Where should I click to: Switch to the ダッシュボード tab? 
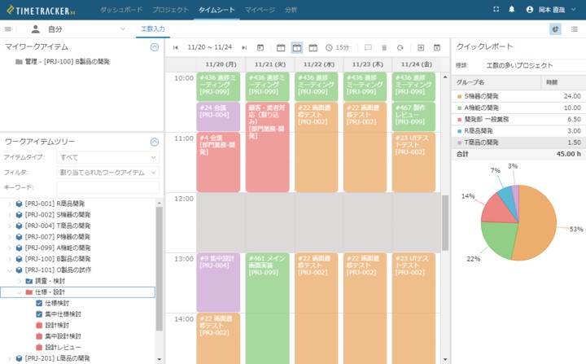point(120,9)
